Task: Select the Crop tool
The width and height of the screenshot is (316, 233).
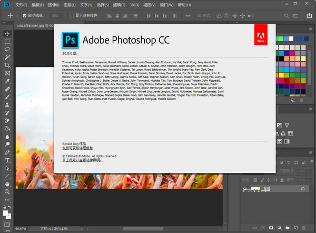Action: pos(7,65)
